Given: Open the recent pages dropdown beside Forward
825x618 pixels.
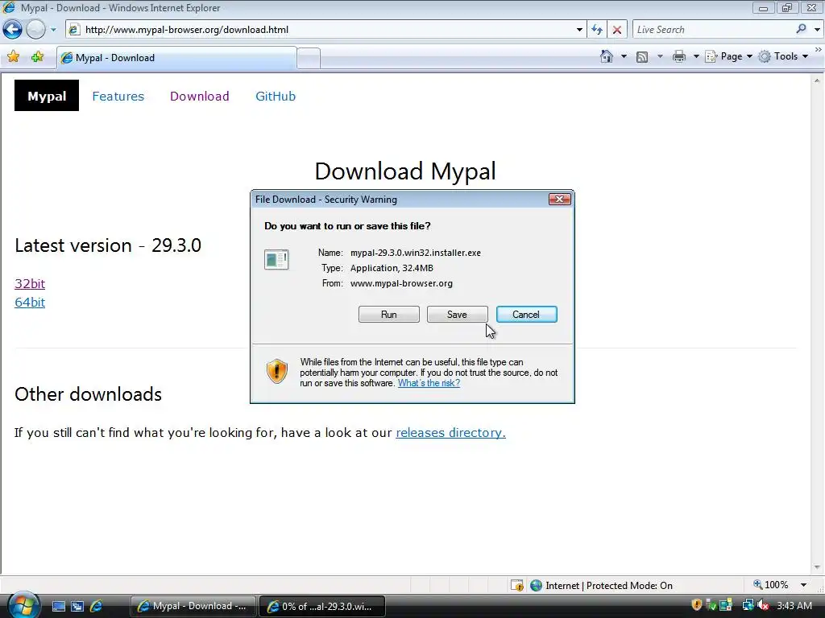Looking at the screenshot, I should (x=53, y=30).
